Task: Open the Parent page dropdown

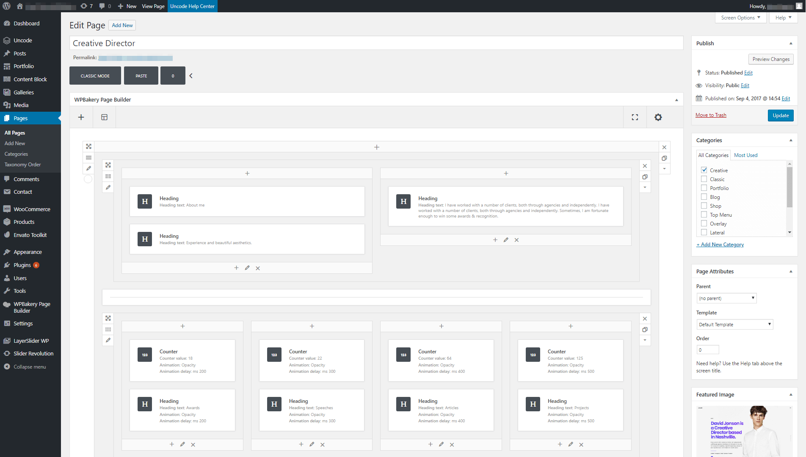Action: tap(726, 298)
